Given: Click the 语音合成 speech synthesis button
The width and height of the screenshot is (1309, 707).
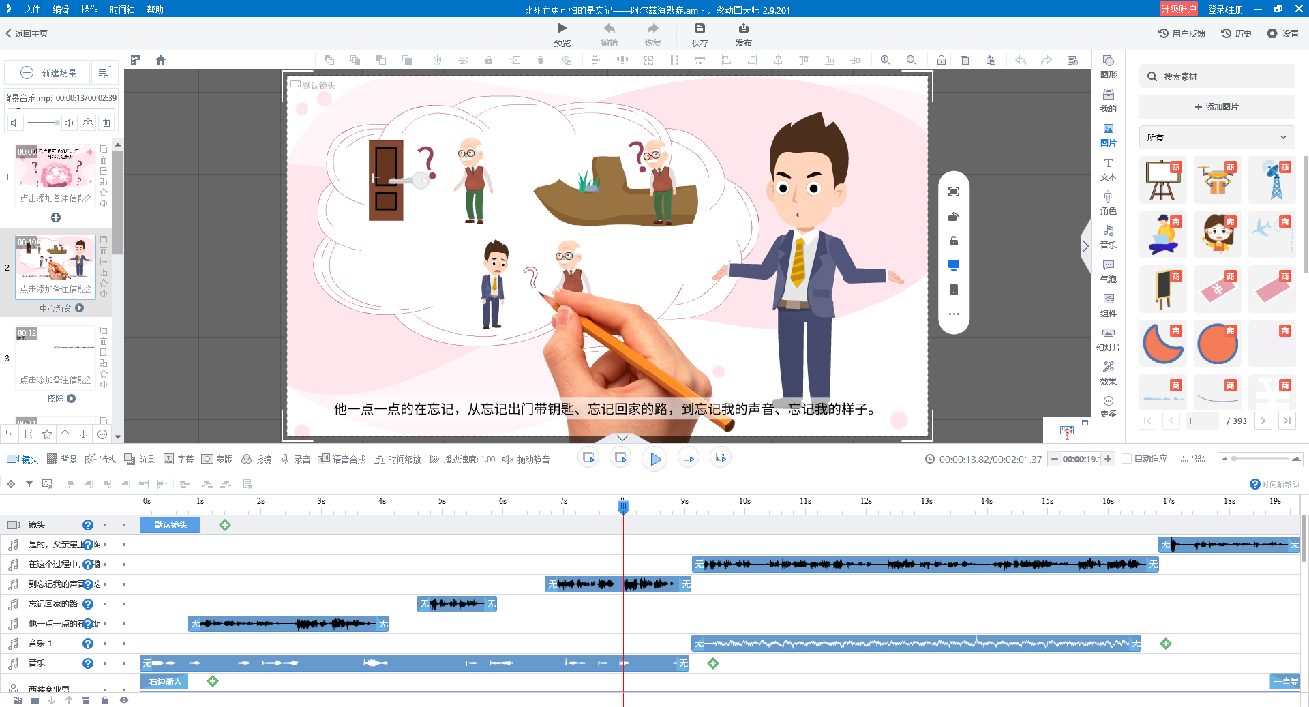Looking at the screenshot, I should point(342,460).
